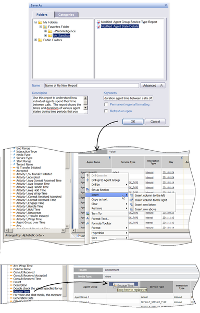Viewport: 200px width, 313px height.
Task: Click the Insert column to the left icon
Action: (131, 196)
